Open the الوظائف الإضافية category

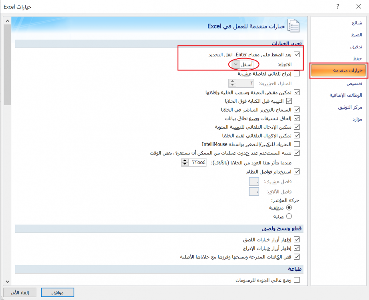(x=346, y=95)
